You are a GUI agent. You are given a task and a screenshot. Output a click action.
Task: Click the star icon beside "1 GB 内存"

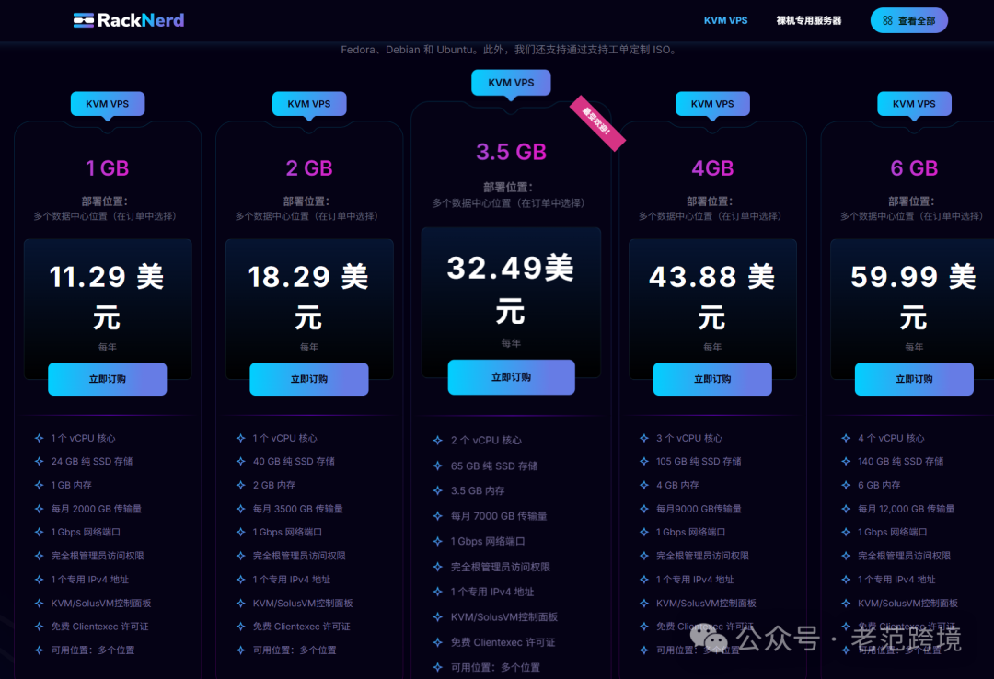pyautogui.click(x=40, y=485)
